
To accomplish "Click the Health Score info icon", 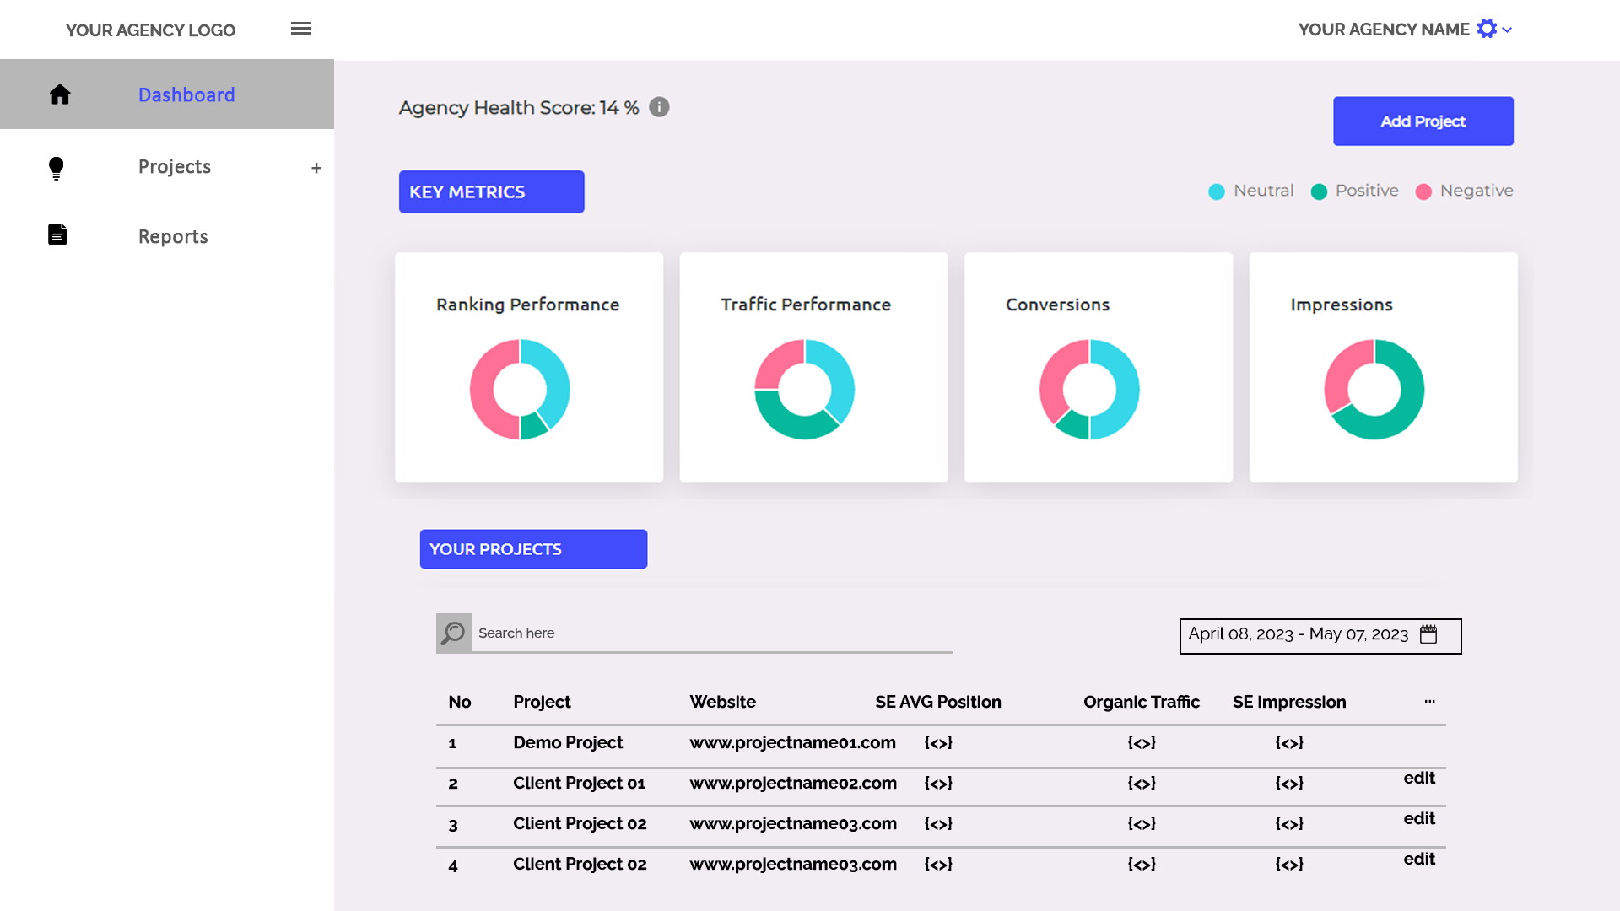I will 659,107.
